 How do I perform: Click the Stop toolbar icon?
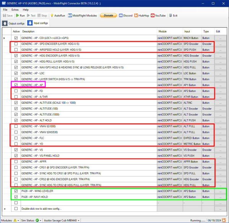click(x=39, y=16)
